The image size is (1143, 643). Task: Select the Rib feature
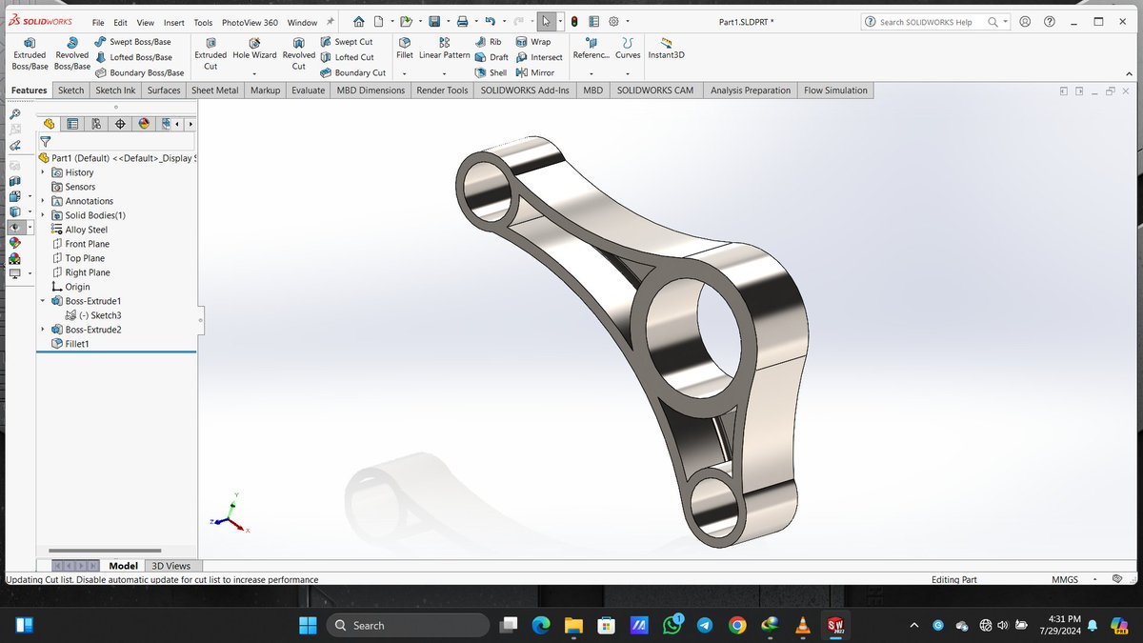click(x=489, y=42)
